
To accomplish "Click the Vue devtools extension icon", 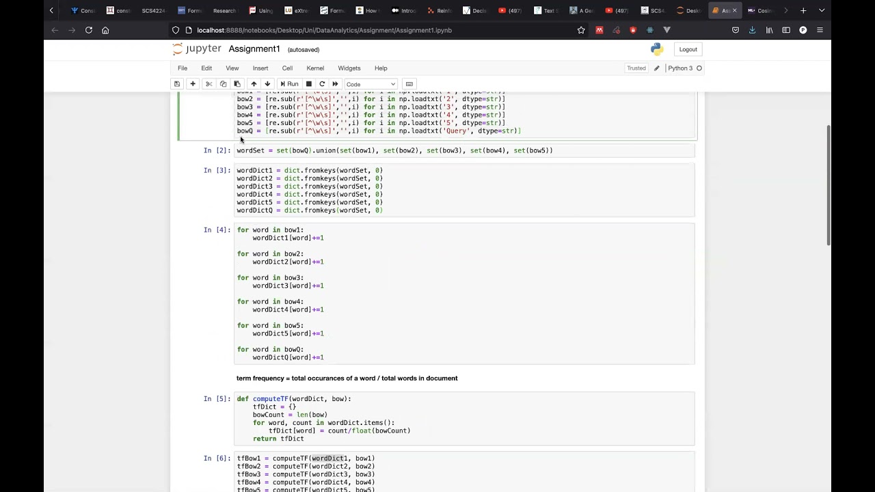I will click(667, 30).
